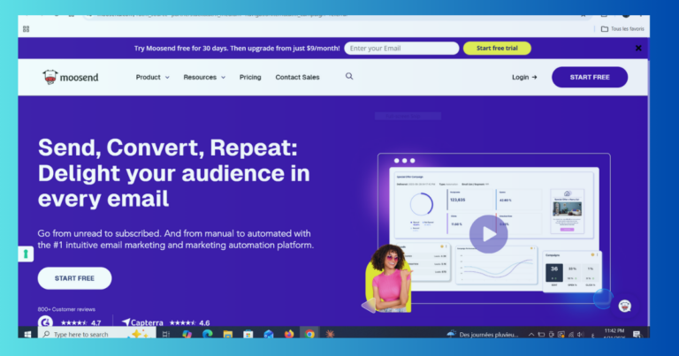Viewport: 679px width, 356px height.
Task: Open the Windows Start menu
Action: (27, 334)
